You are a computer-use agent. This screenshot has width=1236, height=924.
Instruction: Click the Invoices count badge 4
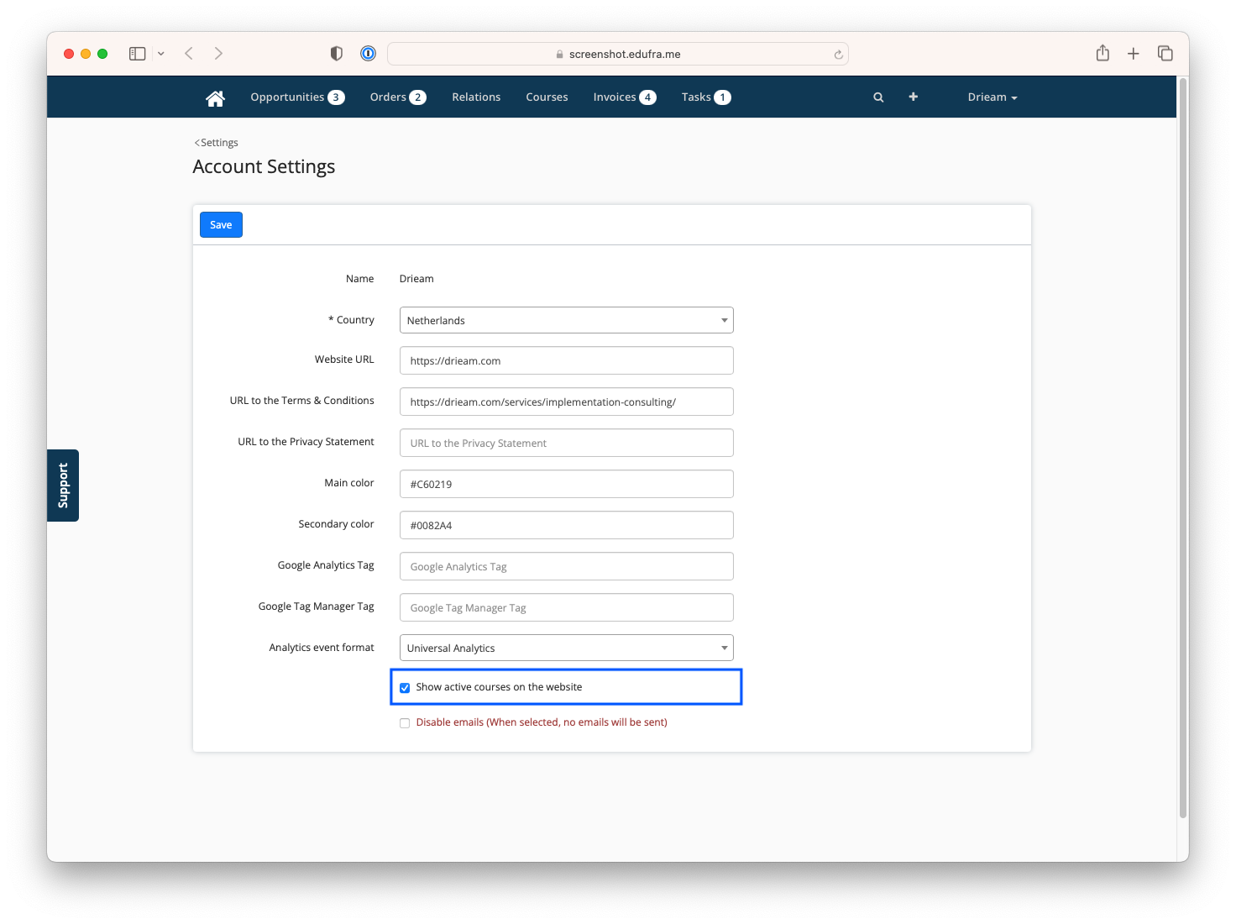tap(647, 97)
